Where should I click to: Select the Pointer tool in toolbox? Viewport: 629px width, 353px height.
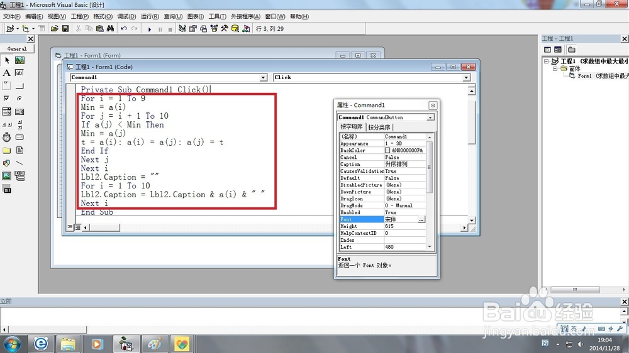pos(7,60)
